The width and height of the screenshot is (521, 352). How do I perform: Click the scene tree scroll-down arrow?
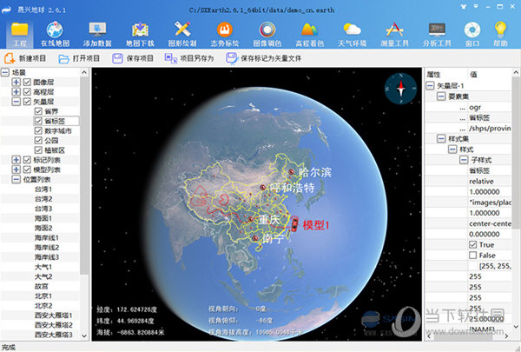84,336
